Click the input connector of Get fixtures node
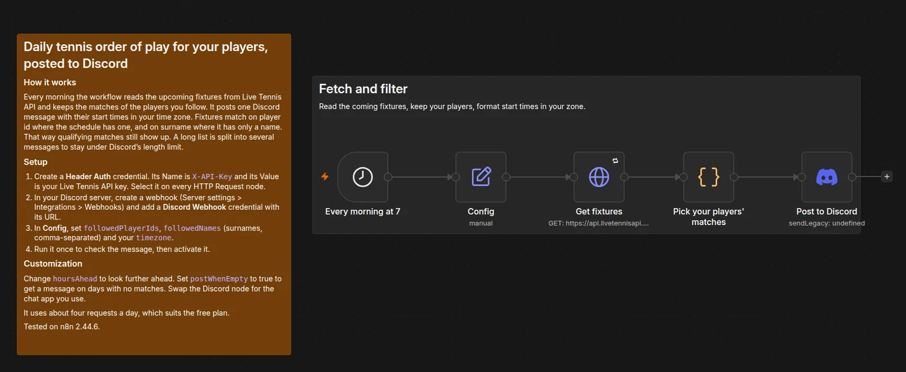 click(x=574, y=177)
